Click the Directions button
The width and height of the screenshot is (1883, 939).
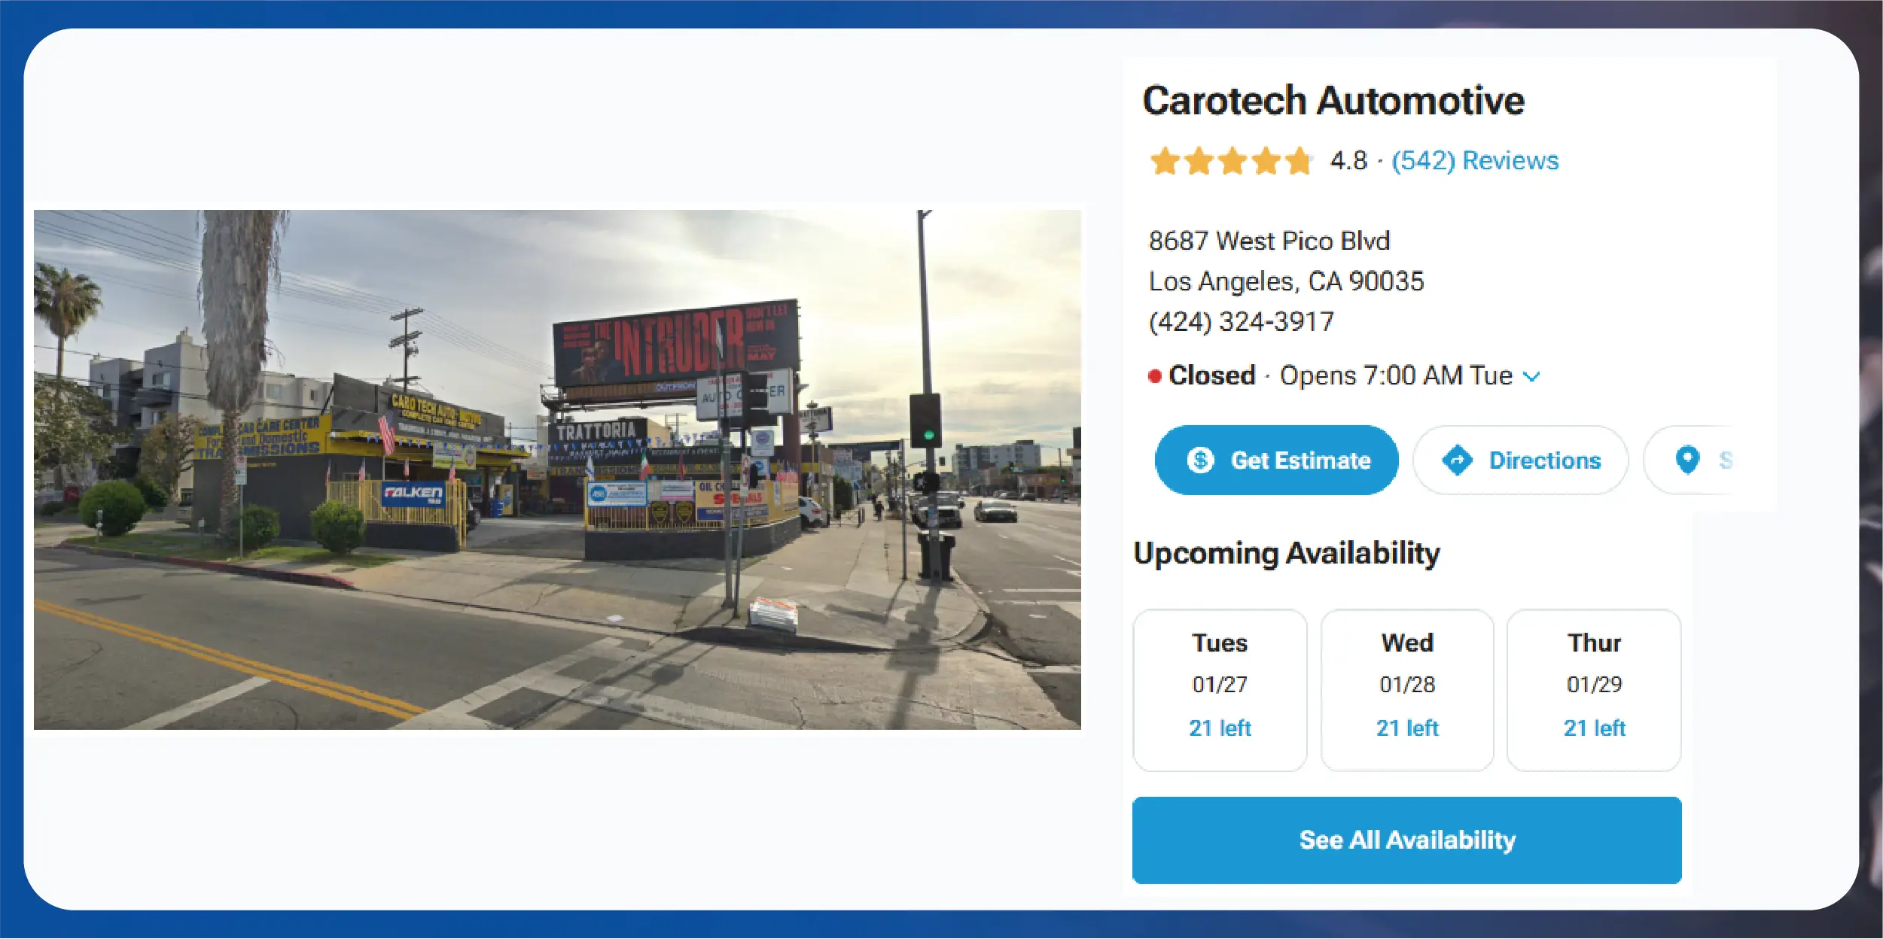coord(1520,460)
